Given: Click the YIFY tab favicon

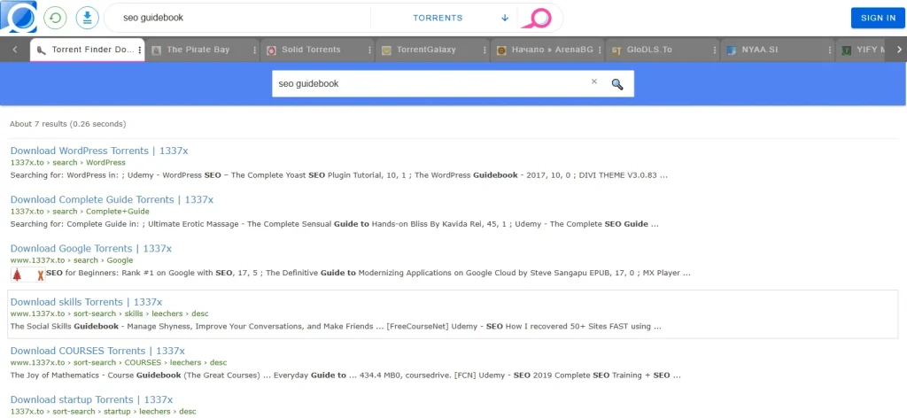Looking at the screenshot, I should (847, 50).
